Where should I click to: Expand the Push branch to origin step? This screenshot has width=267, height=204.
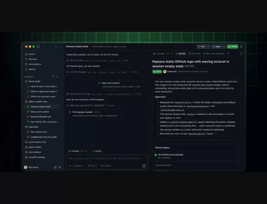click(104, 94)
